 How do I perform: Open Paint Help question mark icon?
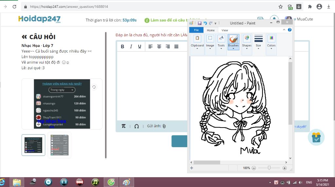(x=290, y=30)
